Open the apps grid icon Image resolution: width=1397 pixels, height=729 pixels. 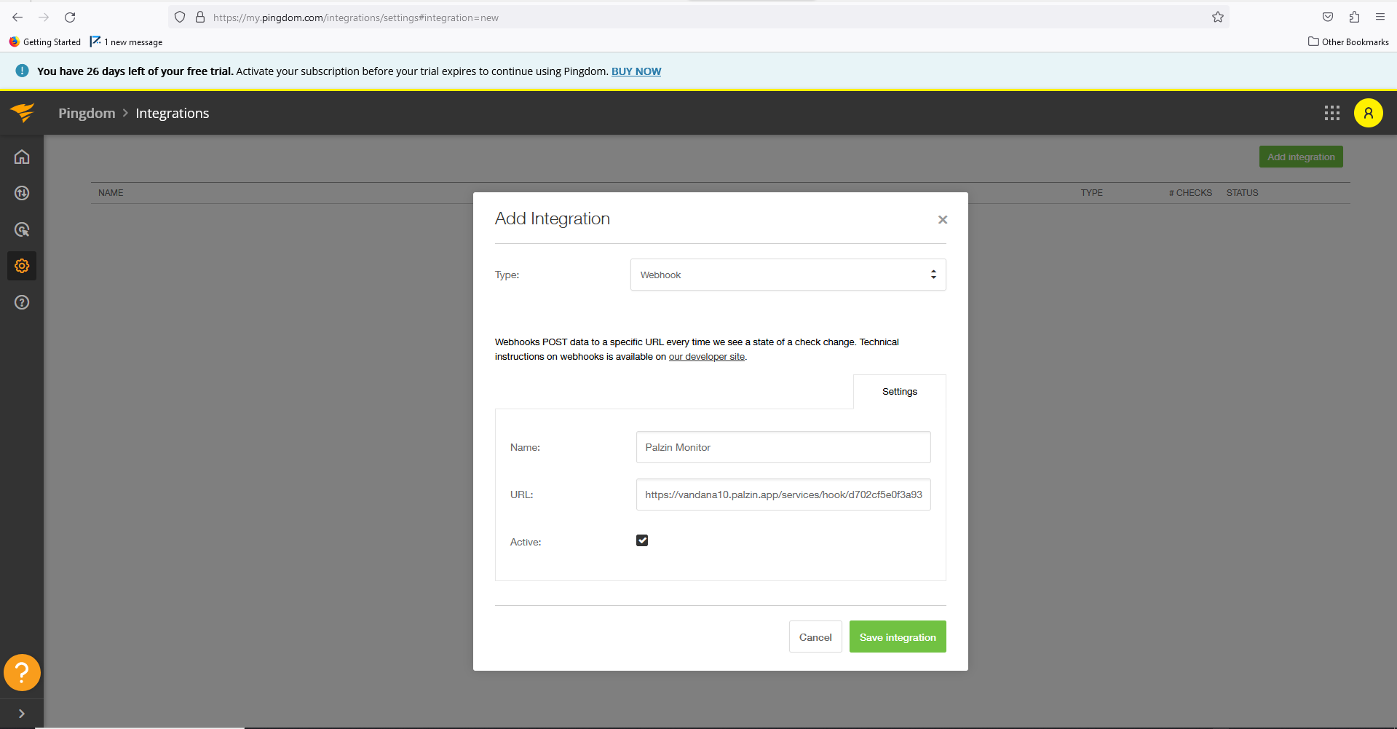pos(1332,113)
